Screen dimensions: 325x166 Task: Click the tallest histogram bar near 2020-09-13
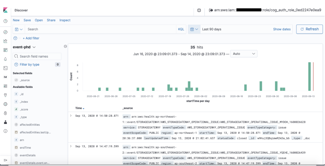[310, 76]
